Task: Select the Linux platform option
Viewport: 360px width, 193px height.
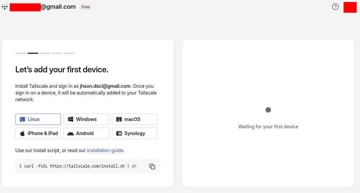Action: 38,119
